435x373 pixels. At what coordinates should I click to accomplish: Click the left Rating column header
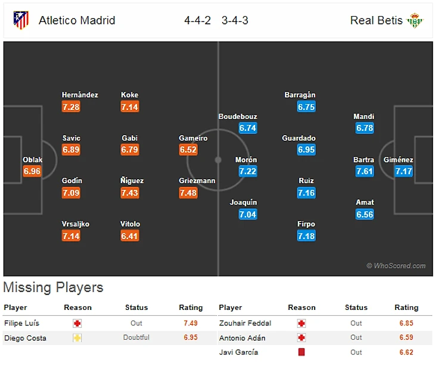point(191,308)
